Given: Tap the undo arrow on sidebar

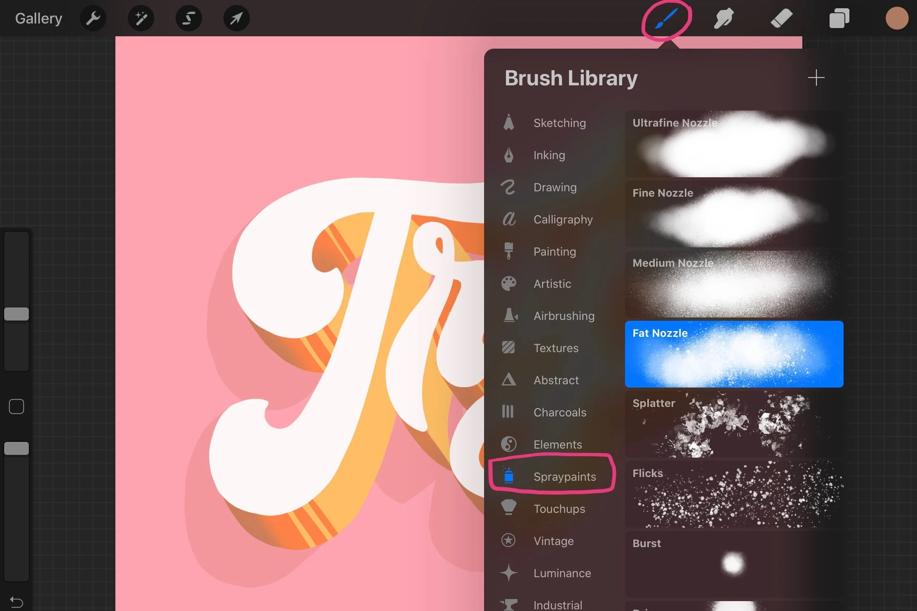Looking at the screenshot, I should tap(16, 602).
